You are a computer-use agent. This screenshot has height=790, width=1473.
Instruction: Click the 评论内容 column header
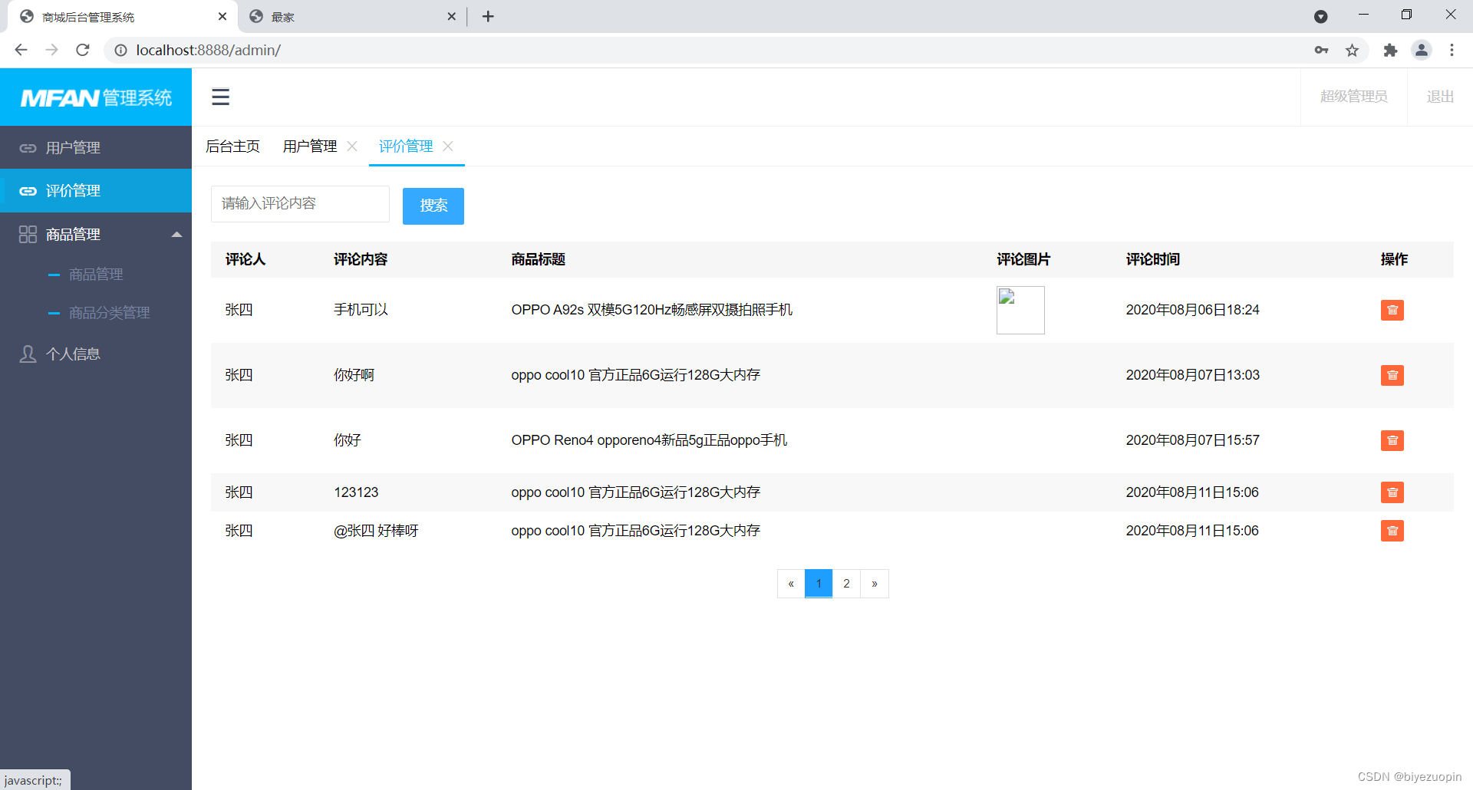(x=361, y=259)
